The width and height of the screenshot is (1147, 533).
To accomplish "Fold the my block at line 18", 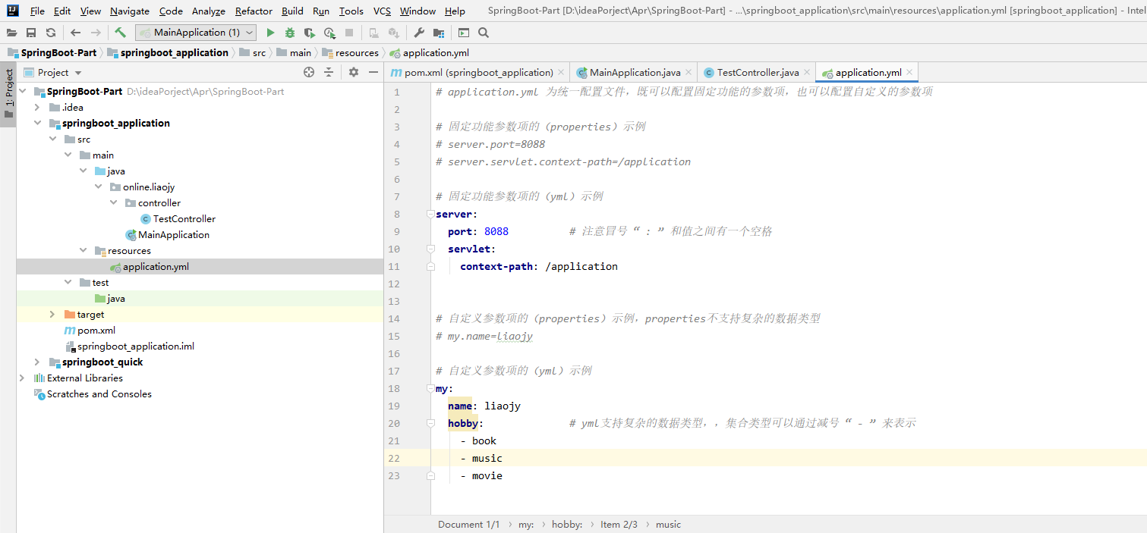I will (430, 389).
